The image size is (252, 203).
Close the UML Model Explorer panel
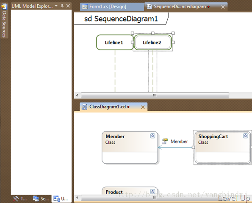[x=68, y=6]
